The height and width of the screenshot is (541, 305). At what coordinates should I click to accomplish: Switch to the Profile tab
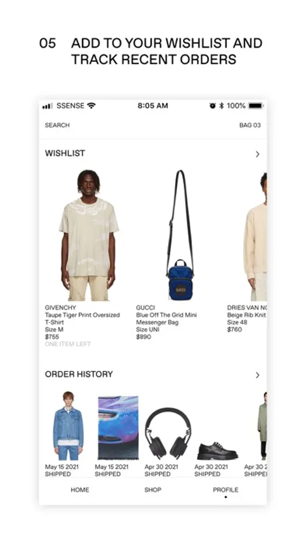click(226, 489)
